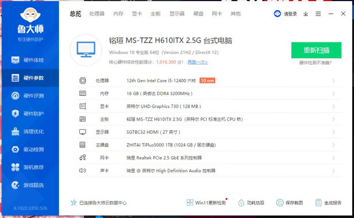
Task: Expand the 主硬盘 row chevron
Action: 333,145
